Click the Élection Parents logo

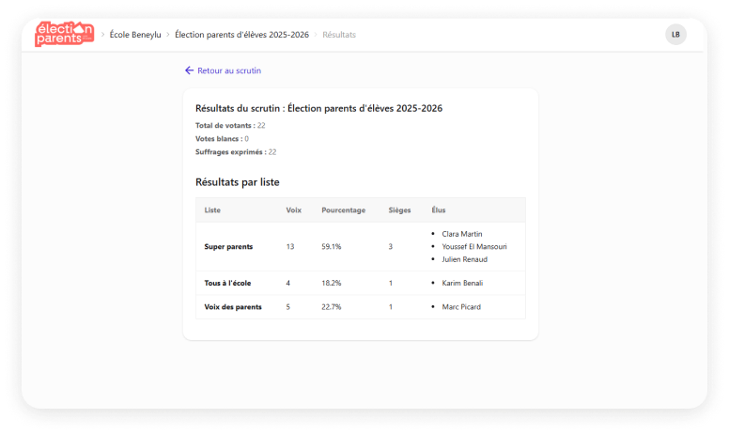tap(64, 34)
